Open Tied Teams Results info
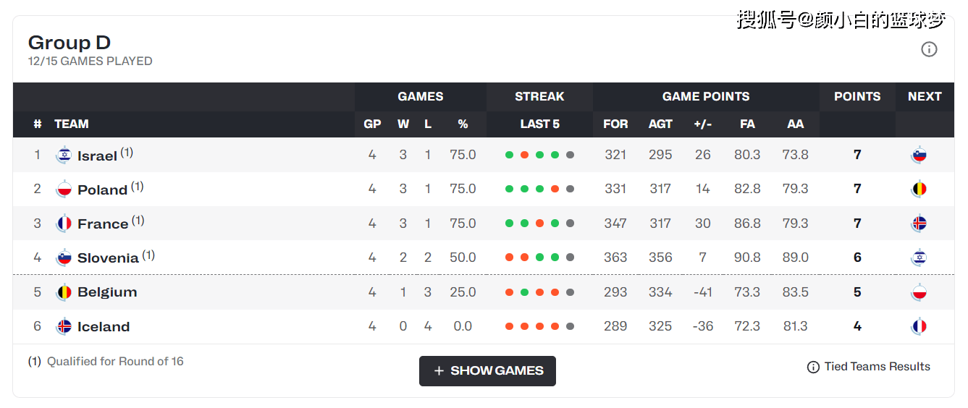 coord(869,367)
